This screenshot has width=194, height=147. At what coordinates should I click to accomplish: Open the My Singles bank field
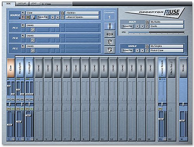point(167,46)
